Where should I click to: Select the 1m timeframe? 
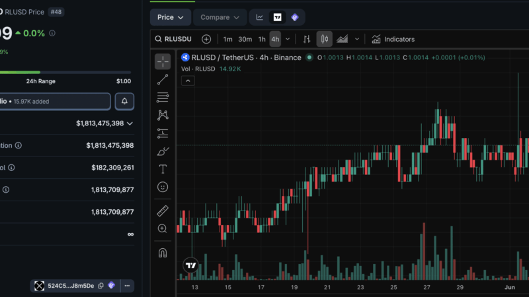coord(227,39)
